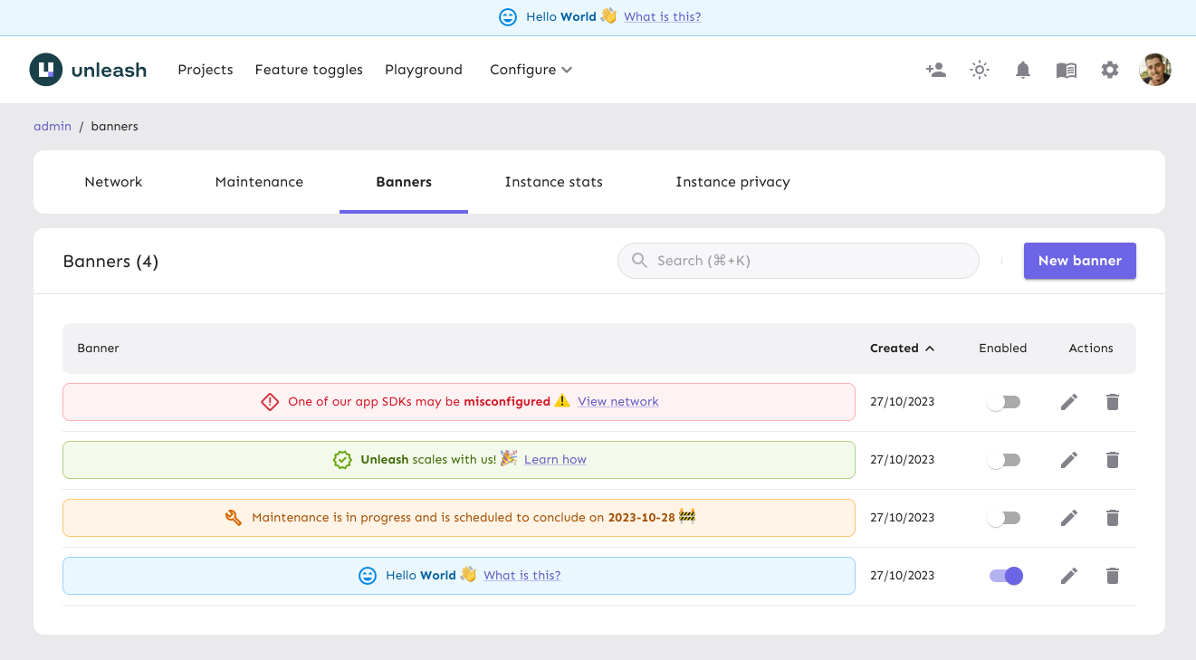The image size is (1196, 660).
Task: Click the New banner button
Action: (x=1079, y=261)
